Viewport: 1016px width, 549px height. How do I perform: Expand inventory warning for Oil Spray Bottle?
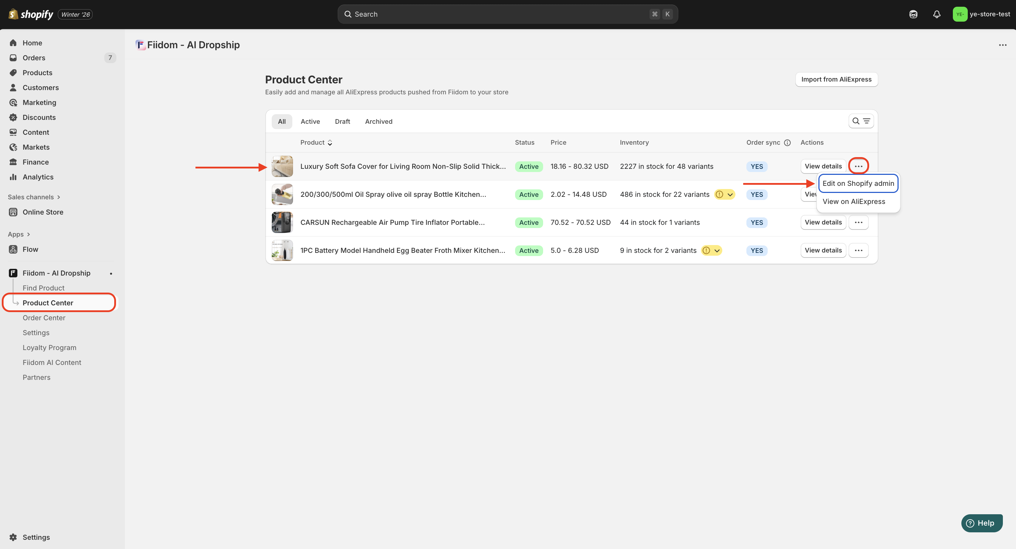pyautogui.click(x=730, y=194)
